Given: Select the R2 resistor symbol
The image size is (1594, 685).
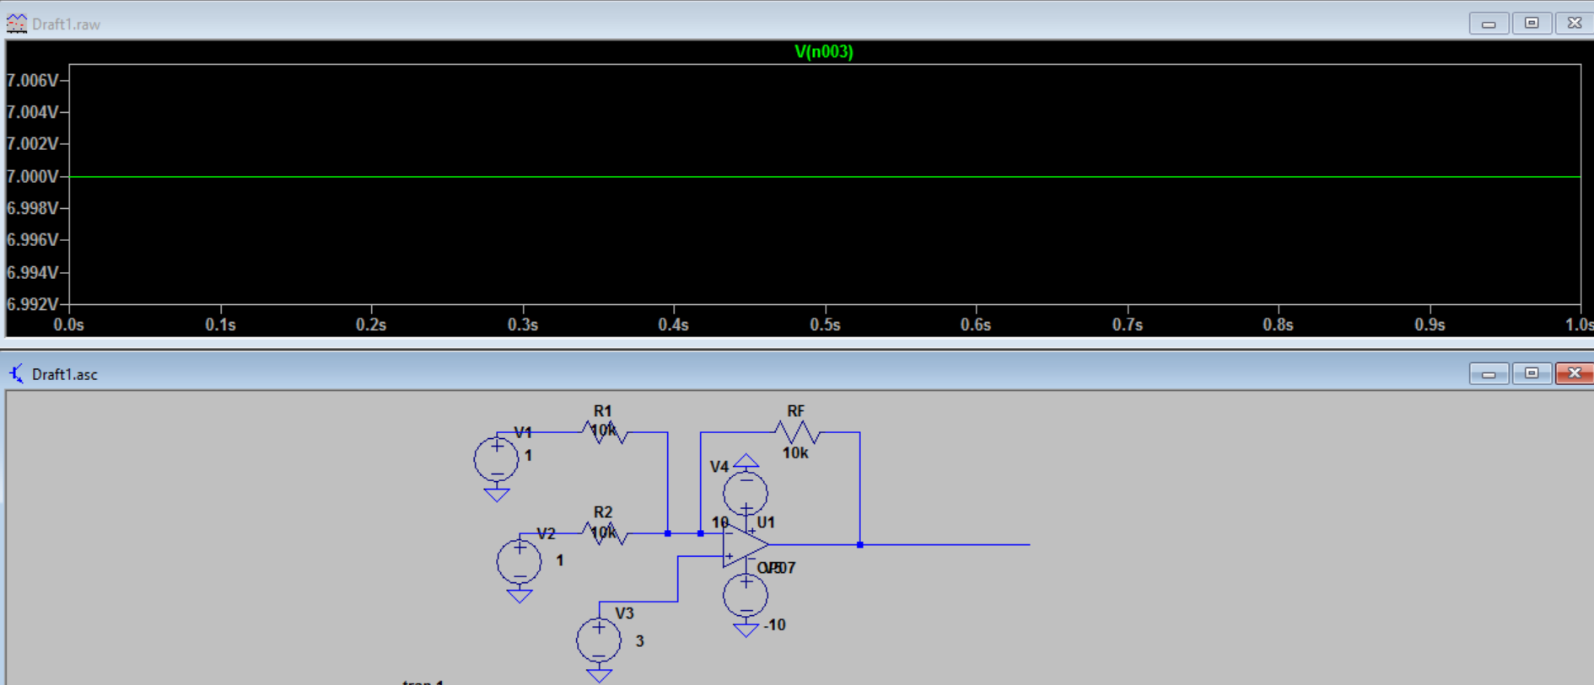Looking at the screenshot, I should pos(606,533).
